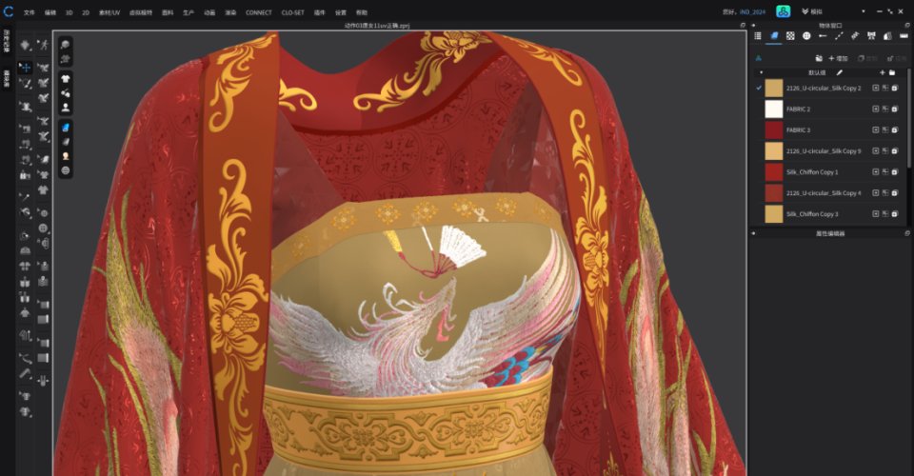Open the 插件 menu
The width and height of the screenshot is (914, 476).
(320, 12)
